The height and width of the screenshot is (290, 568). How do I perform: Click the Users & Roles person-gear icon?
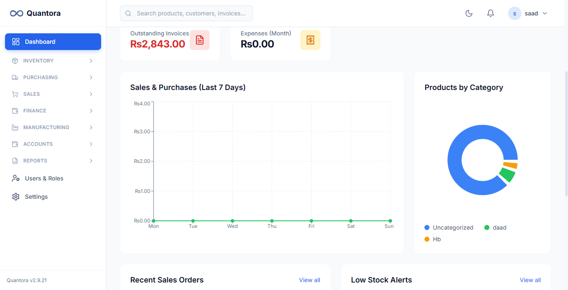(x=16, y=178)
